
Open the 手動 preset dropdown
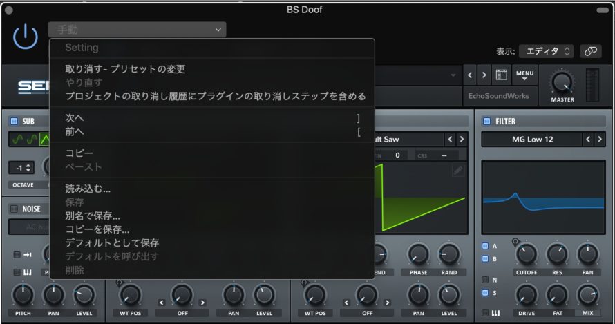(x=137, y=30)
